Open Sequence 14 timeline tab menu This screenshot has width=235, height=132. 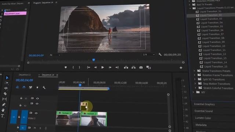[x=57, y=75]
